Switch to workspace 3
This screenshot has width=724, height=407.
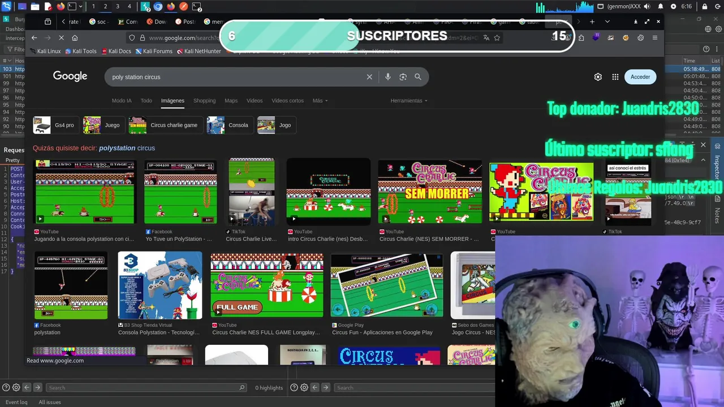coord(118,7)
